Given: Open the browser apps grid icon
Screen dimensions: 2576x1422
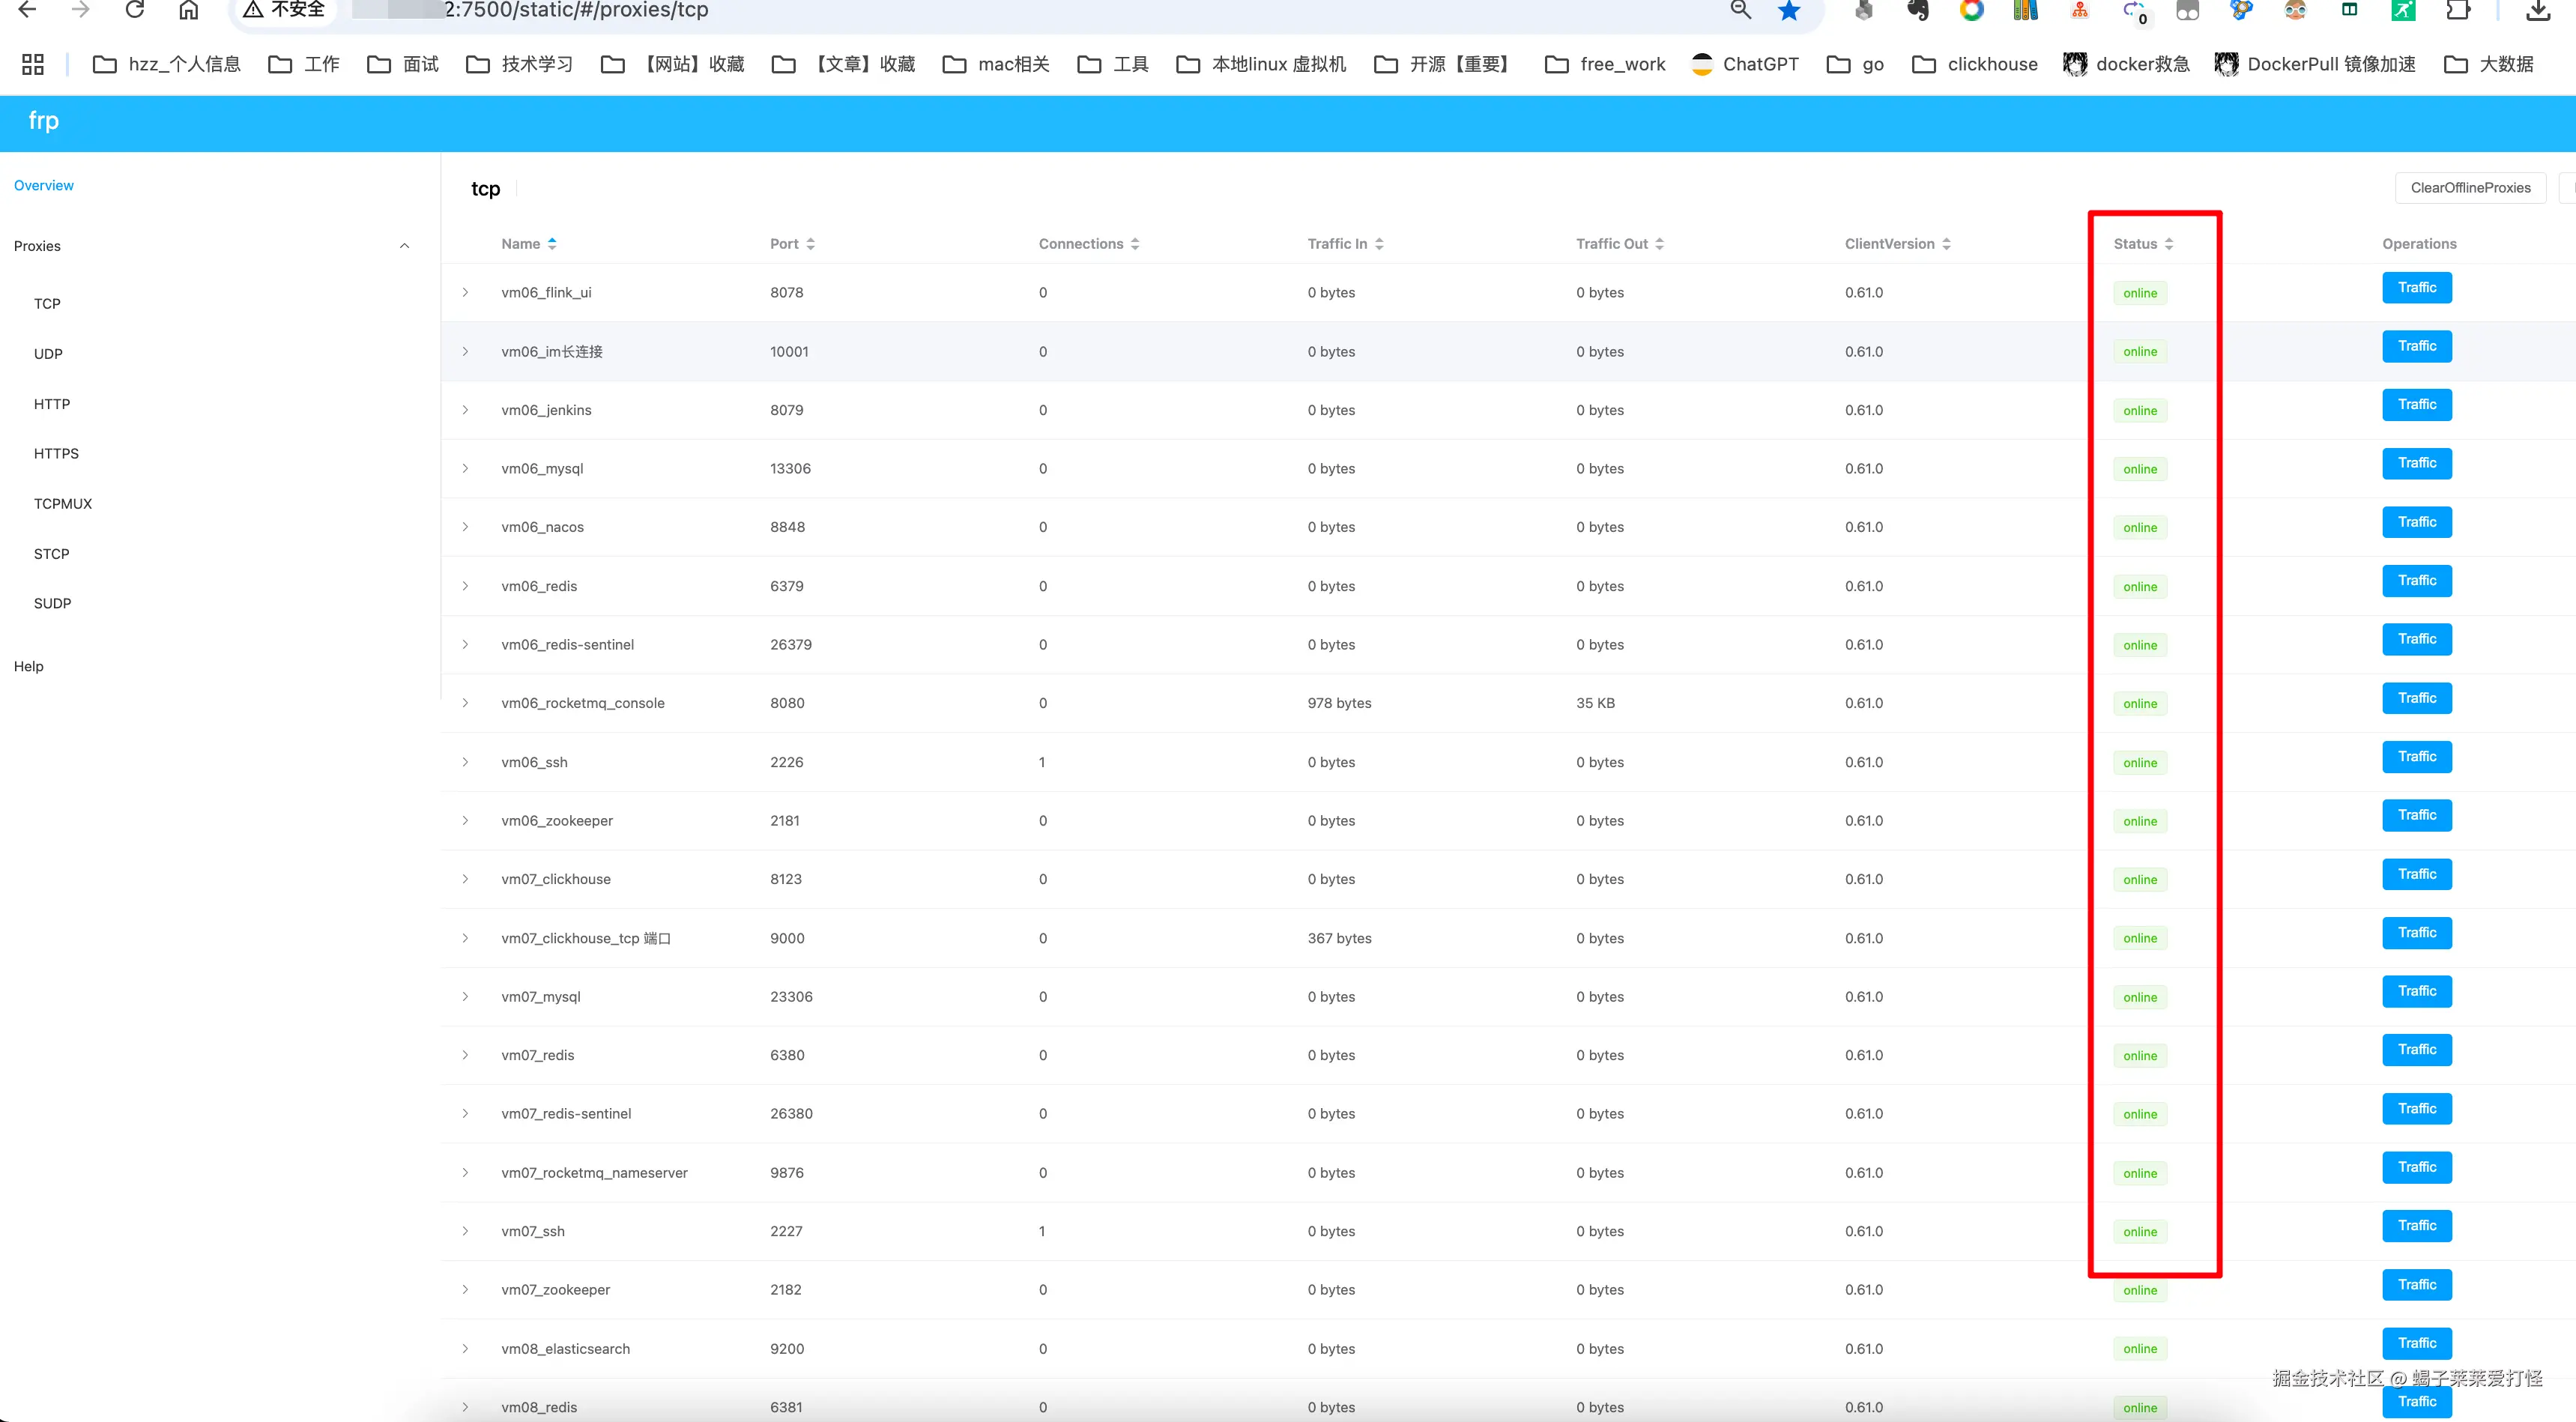Looking at the screenshot, I should pyautogui.click(x=33, y=64).
